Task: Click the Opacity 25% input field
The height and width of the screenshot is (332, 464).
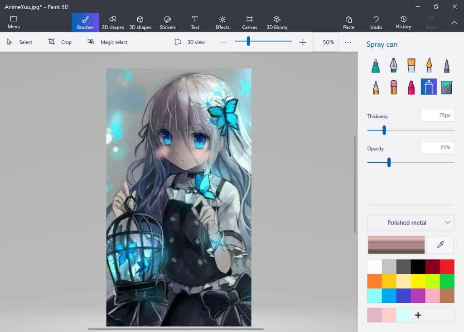Action: [x=437, y=147]
